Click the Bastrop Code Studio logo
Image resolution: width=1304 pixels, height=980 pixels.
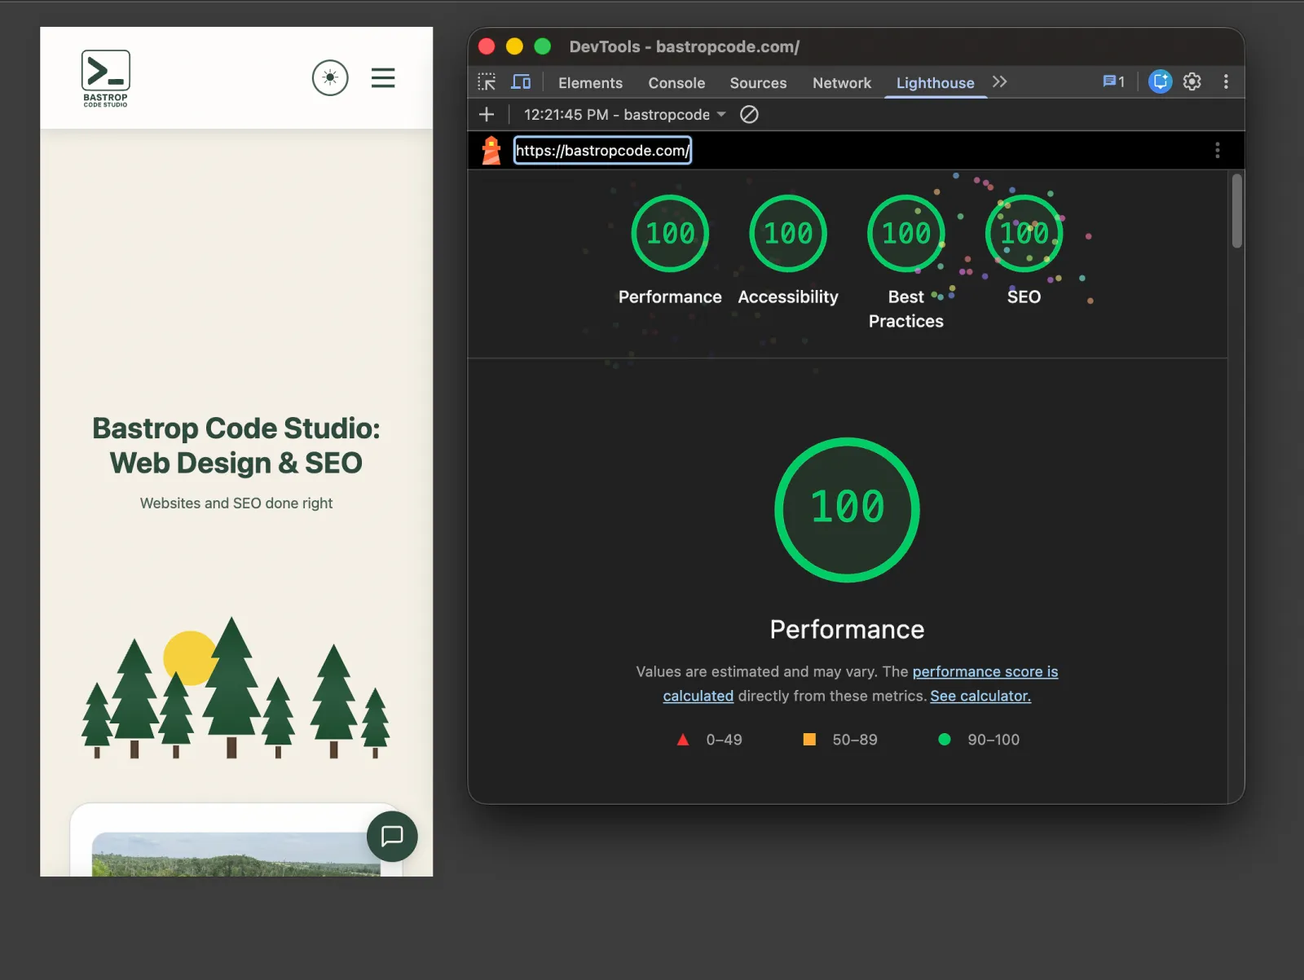pos(105,78)
